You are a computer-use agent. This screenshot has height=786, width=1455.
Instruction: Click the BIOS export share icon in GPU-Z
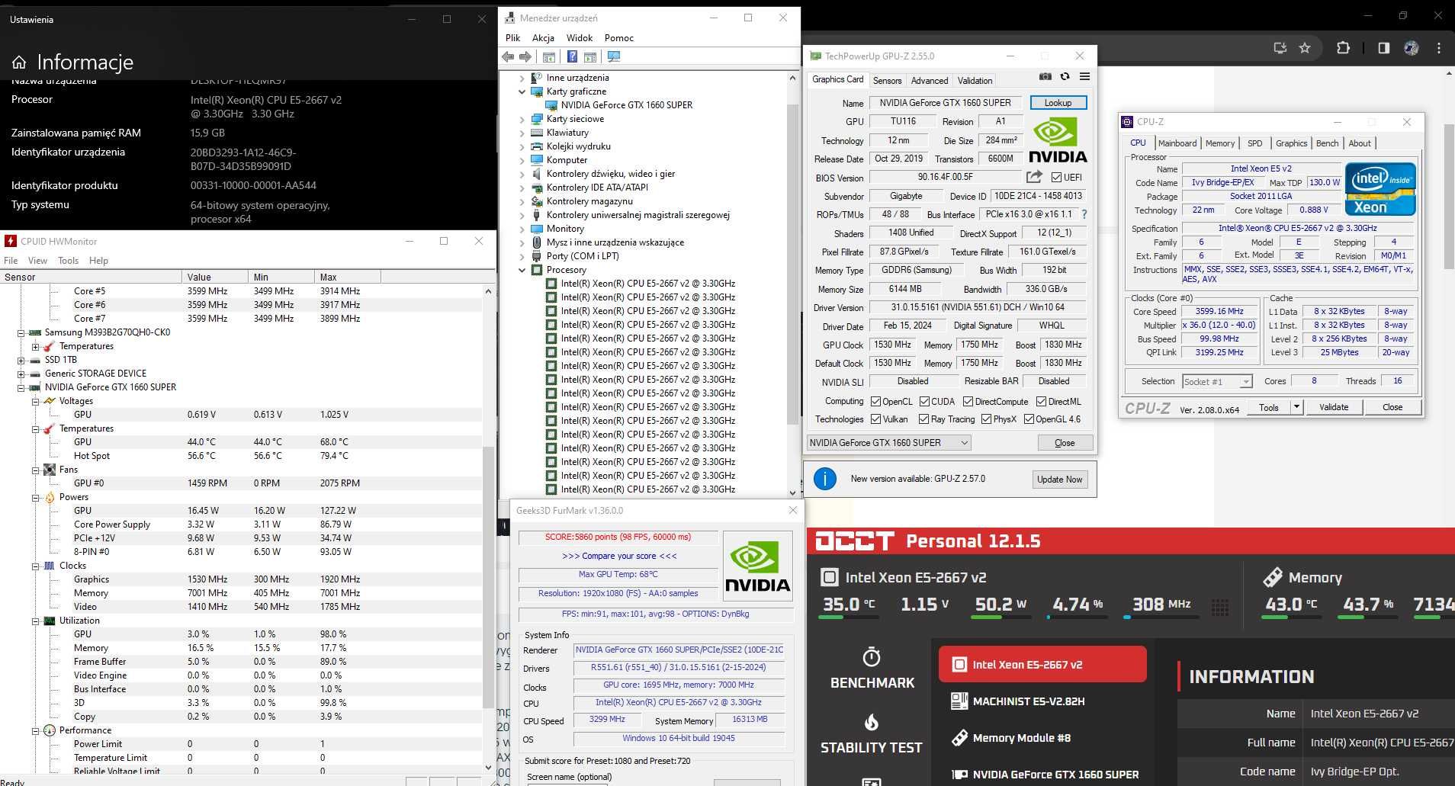pyautogui.click(x=1034, y=177)
